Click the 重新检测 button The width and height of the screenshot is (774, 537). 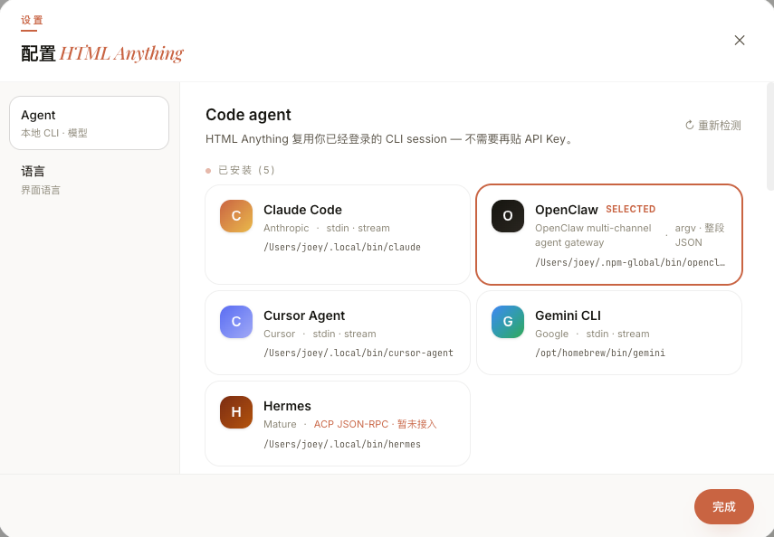712,126
